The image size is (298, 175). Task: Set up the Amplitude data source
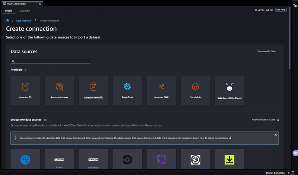[x=25, y=159]
